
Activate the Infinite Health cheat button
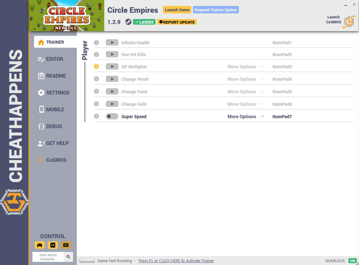[x=112, y=42]
